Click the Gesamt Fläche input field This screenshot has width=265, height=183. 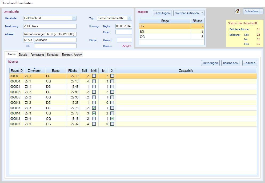125,40
